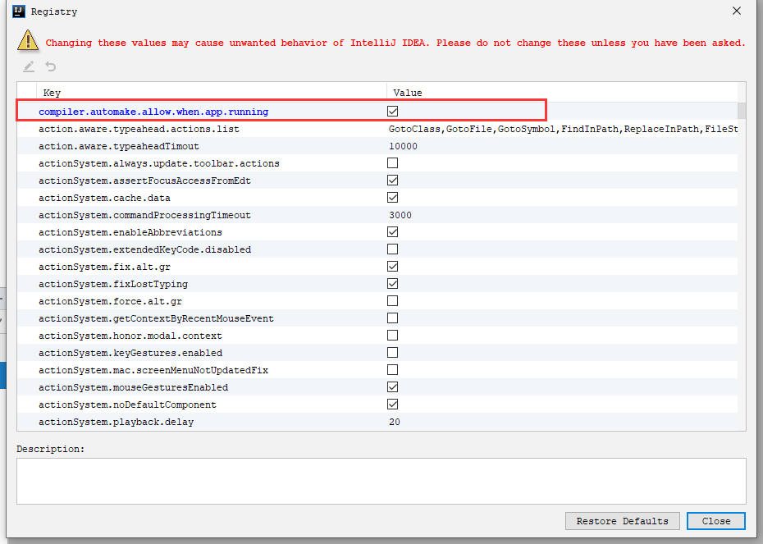Click the value 10000
This screenshot has width=763, height=544.
[x=403, y=146]
